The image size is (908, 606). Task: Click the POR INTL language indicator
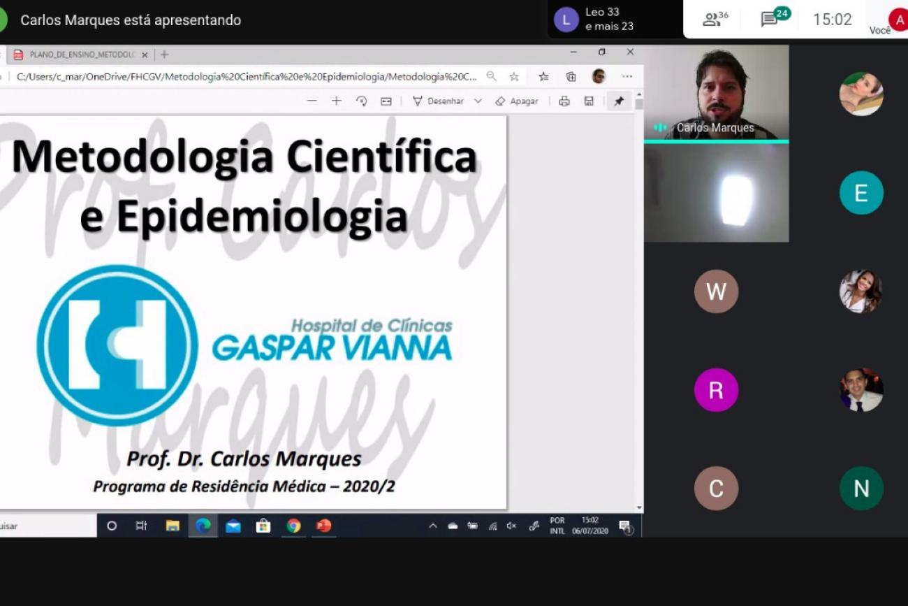[557, 526]
